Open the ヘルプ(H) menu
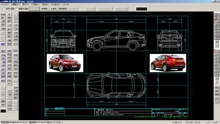Image resolution: width=220 pixels, height=124 pixels. [x=65, y=4]
